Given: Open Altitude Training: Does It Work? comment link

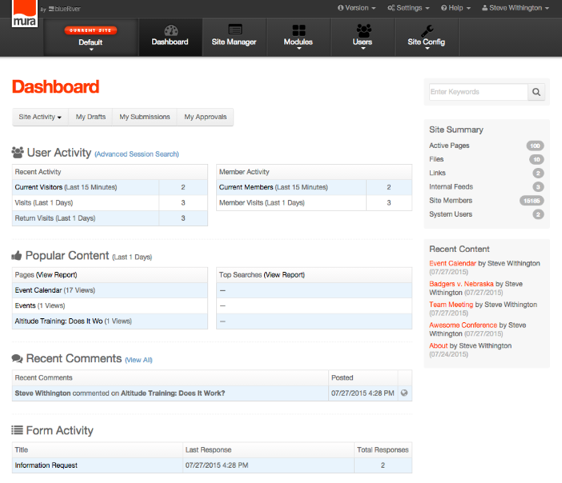Looking at the screenshot, I should point(173,393).
